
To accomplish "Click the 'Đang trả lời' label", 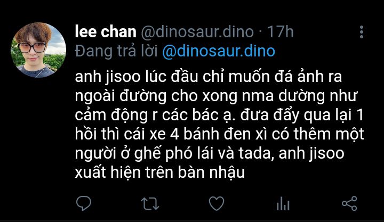I will click(x=116, y=51).
